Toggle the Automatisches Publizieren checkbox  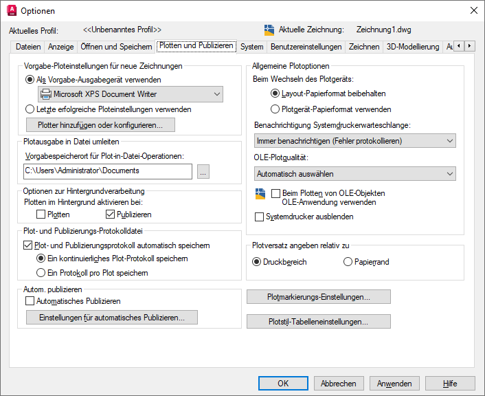[x=30, y=301]
